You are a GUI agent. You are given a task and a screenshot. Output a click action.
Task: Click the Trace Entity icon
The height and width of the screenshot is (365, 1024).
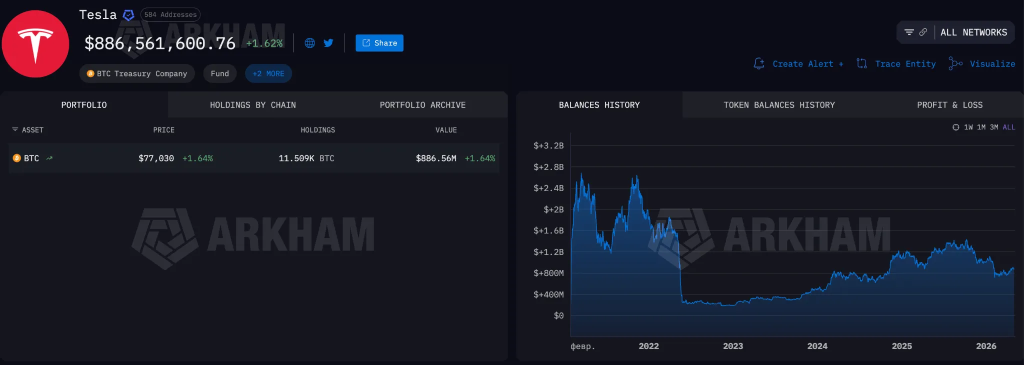click(861, 63)
